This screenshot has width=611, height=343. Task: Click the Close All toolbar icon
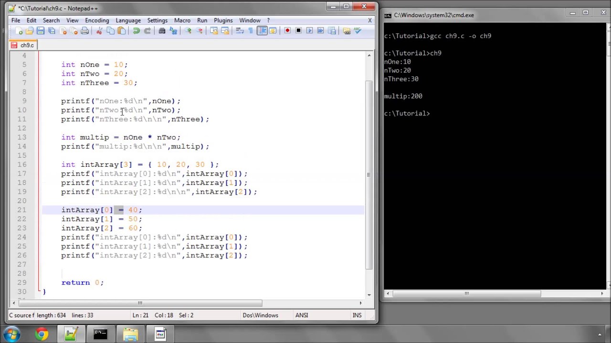point(74,31)
